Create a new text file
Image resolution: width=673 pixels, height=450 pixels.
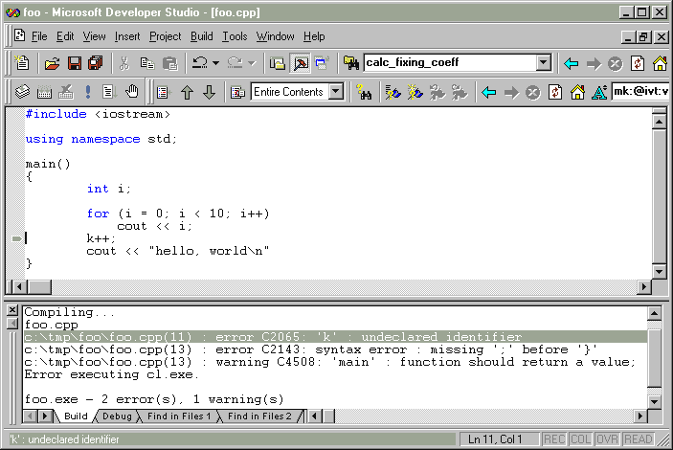tap(22, 63)
